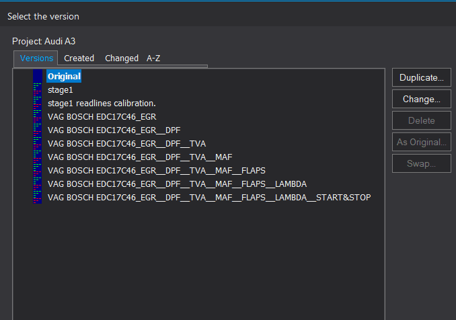This screenshot has width=456, height=320.
Task: Click the Delete button
Action: point(422,120)
